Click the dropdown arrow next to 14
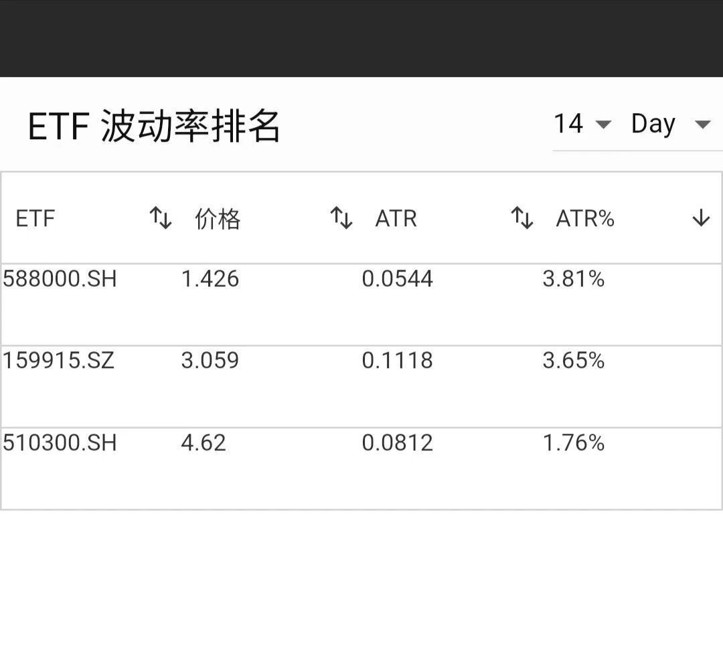This screenshot has width=723, height=668. click(603, 124)
